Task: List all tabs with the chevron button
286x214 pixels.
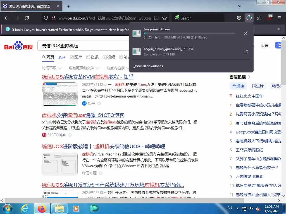Action: click(240, 6)
